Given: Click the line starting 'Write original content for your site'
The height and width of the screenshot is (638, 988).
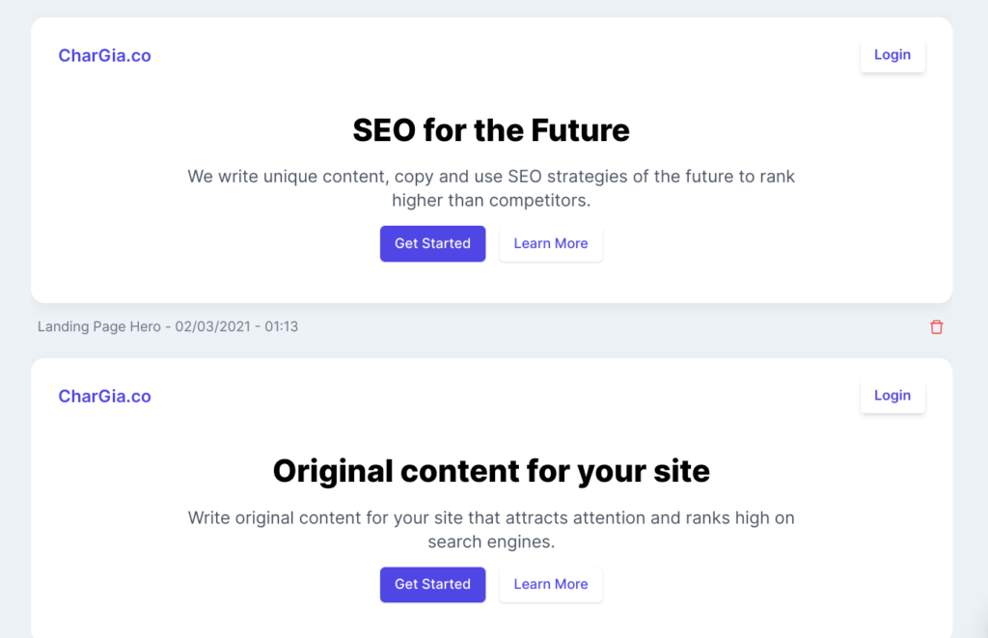Looking at the screenshot, I should [x=491, y=517].
